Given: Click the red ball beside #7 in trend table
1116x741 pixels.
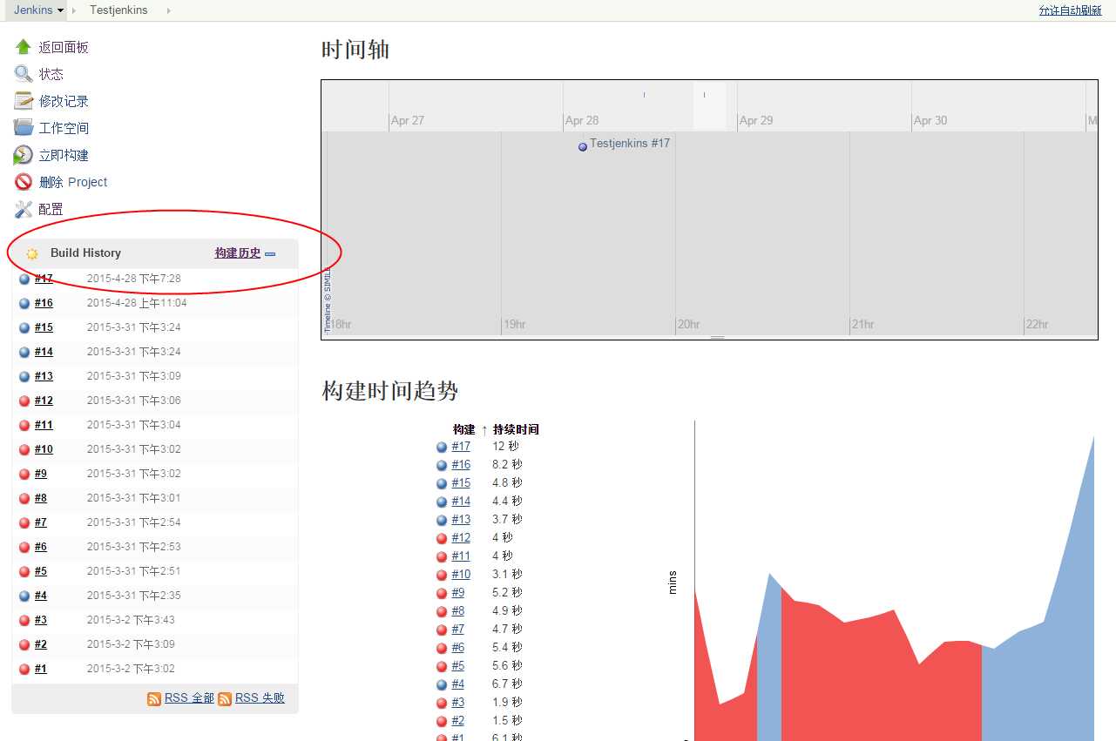Looking at the screenshot, I should tap(442, 630).
